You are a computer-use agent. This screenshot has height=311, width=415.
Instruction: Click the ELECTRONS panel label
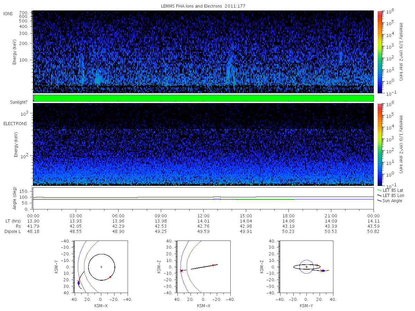[x=15, y=123]
